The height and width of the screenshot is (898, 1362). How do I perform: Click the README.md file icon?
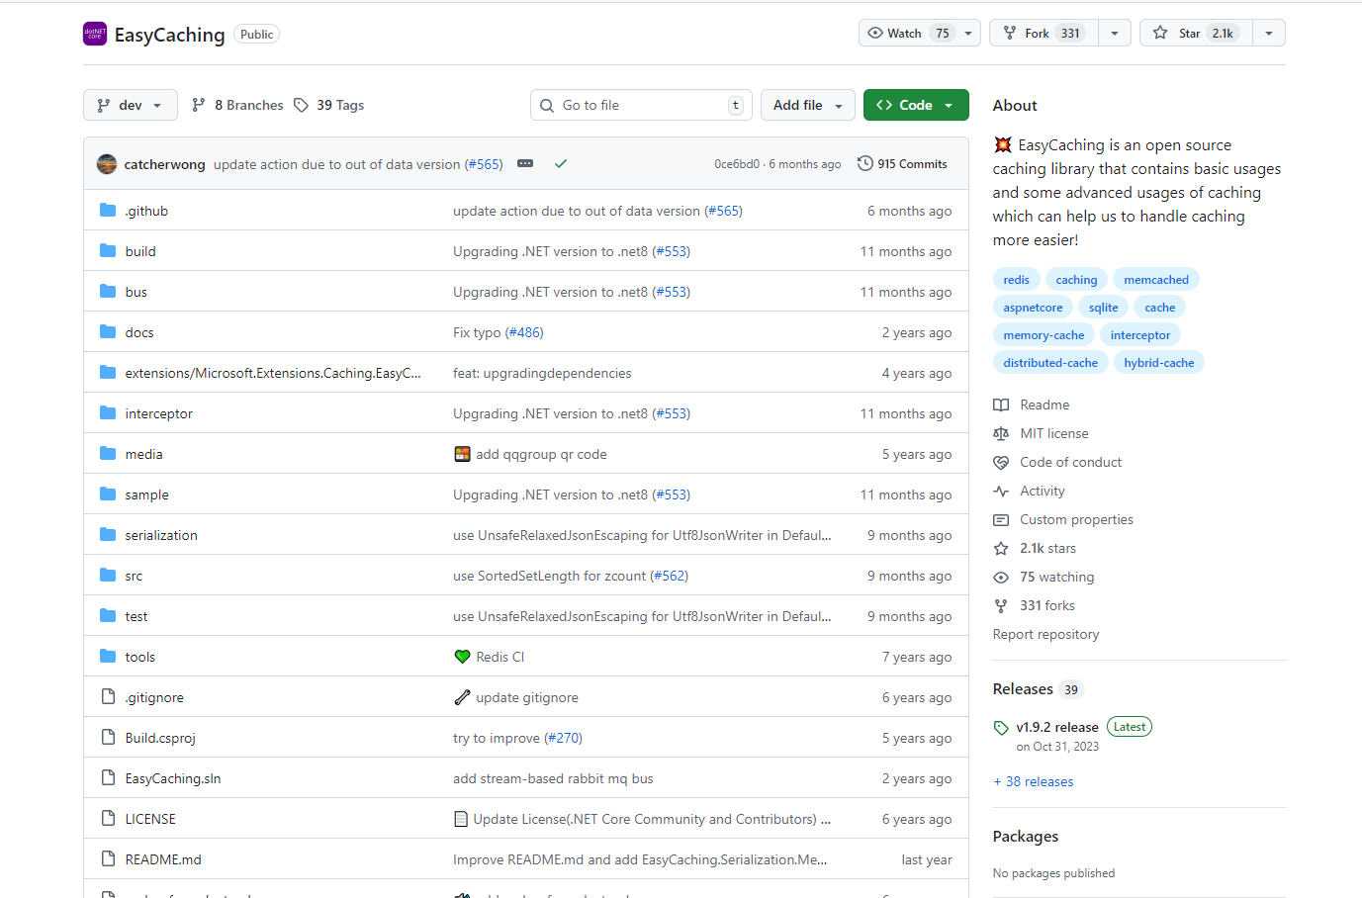[108, 859]
